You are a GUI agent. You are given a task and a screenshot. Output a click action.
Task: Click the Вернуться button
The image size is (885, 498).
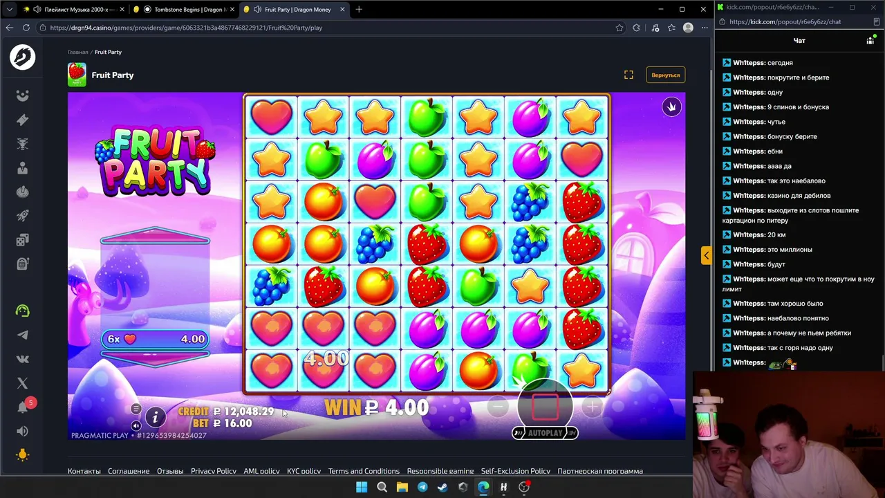tap(665, 75)
